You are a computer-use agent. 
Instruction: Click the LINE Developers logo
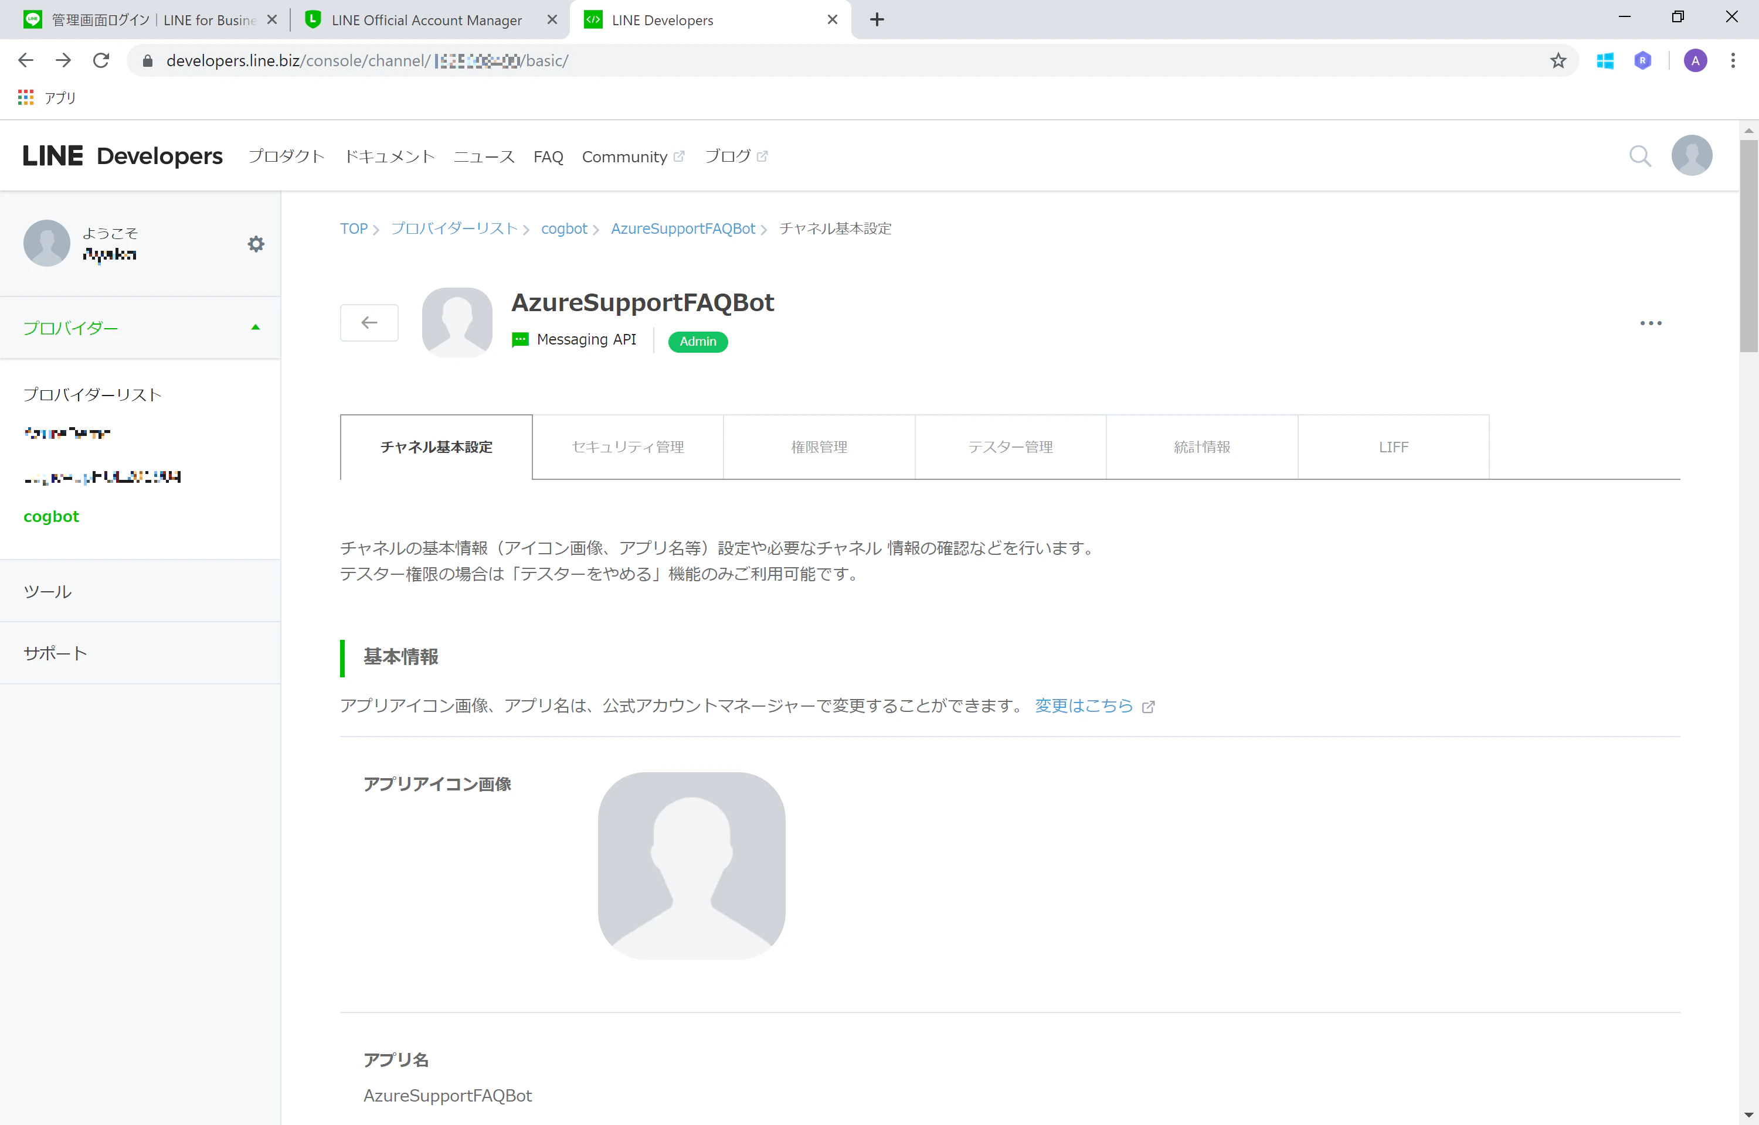123,156
